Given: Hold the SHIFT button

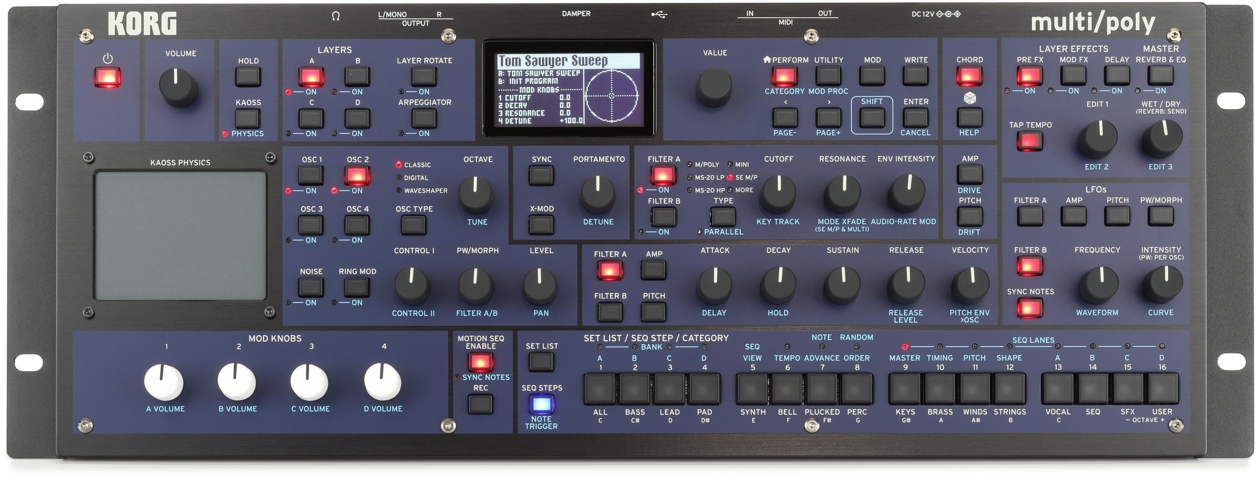Looking at the screenshot, I should (x=872, y=118).
